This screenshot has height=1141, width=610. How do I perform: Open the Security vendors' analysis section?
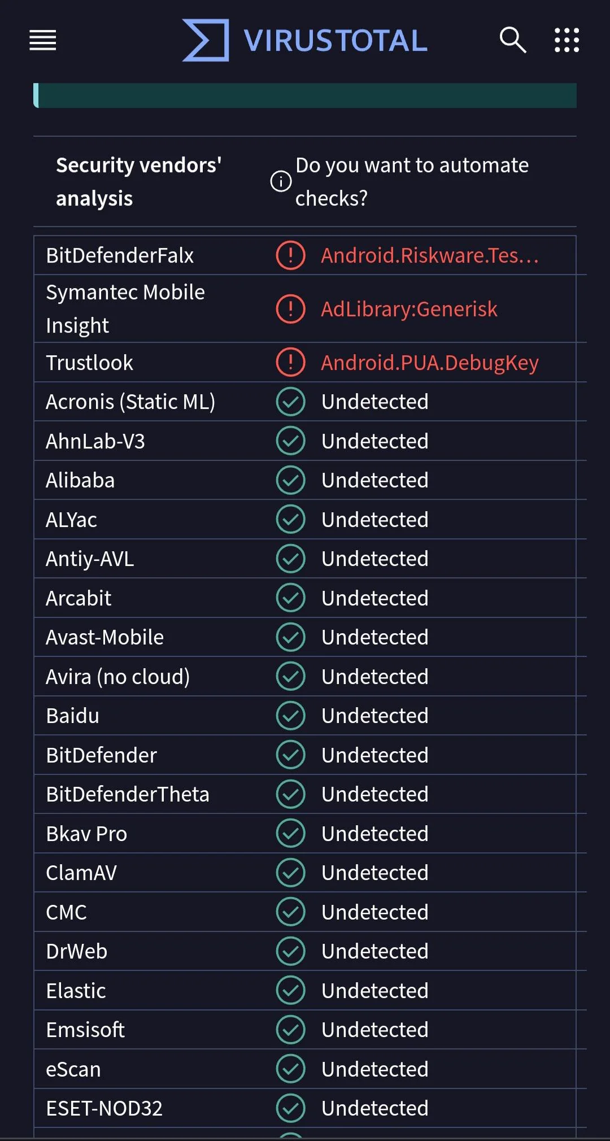pyautogui.click(x=138, y=181)
